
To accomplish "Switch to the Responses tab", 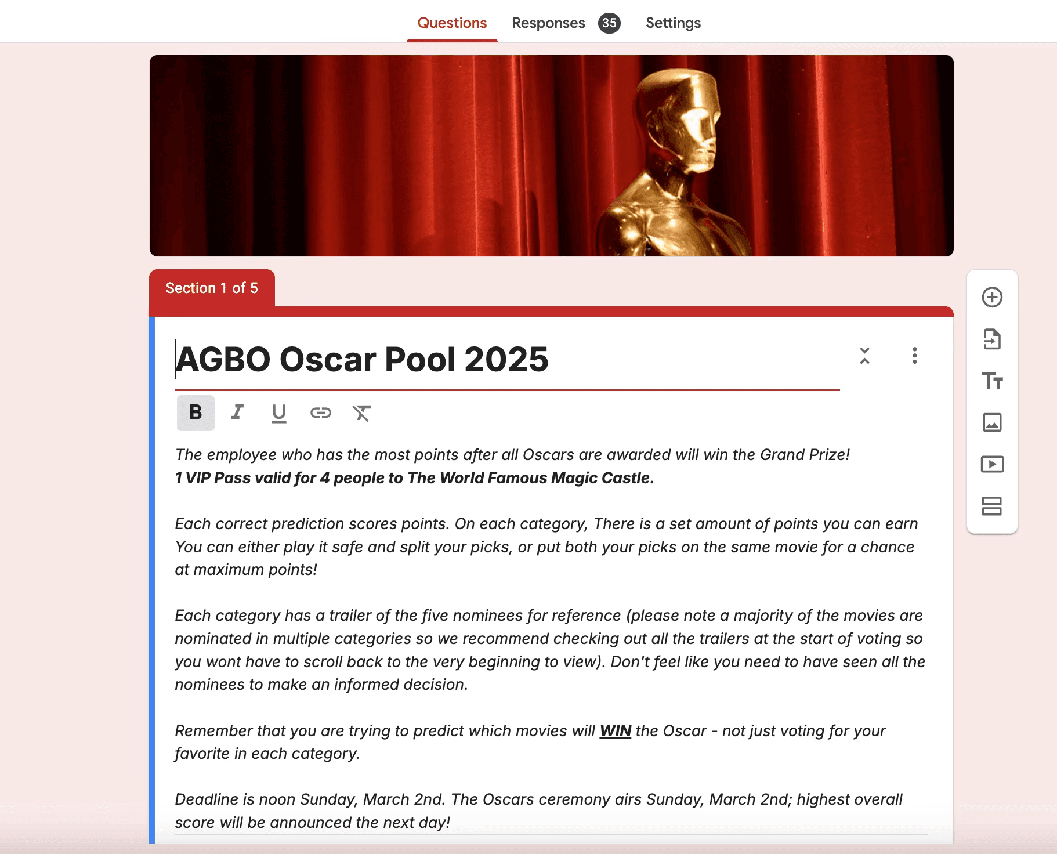I will click(x=548, y=23).
